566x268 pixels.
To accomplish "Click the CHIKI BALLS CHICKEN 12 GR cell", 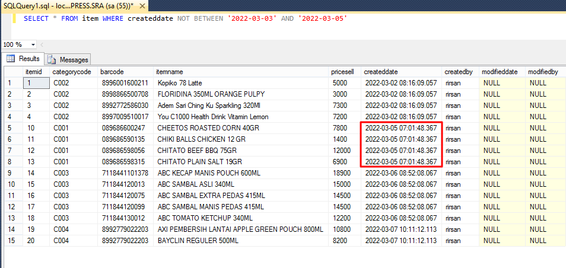I will click(241, 139).
